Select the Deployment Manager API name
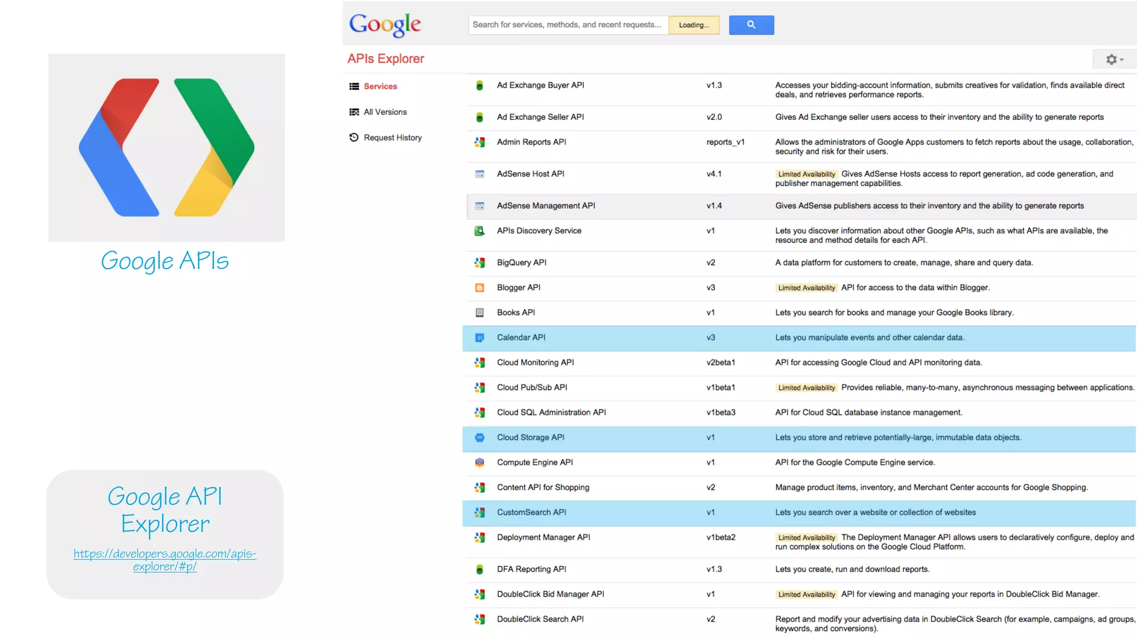 [x=544, y=537]
